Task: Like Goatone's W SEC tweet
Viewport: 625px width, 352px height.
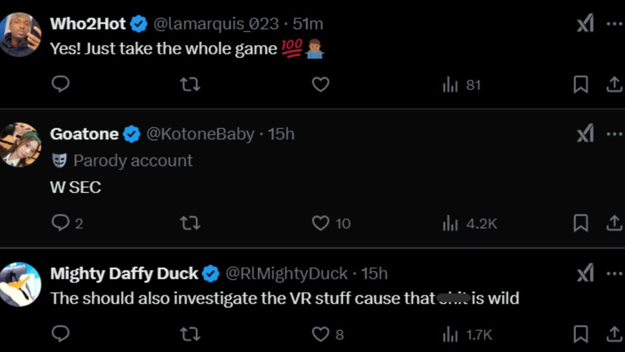Action: (320, 223)
